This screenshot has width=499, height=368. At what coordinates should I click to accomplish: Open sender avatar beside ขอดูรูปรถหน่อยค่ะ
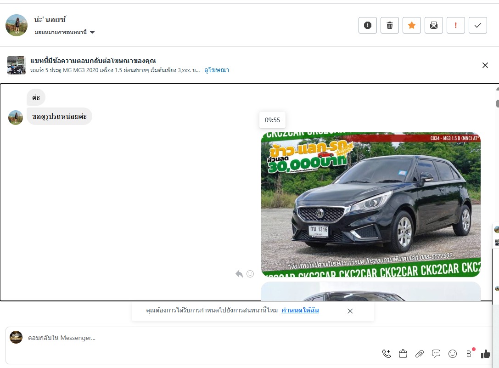coord(16,118)
